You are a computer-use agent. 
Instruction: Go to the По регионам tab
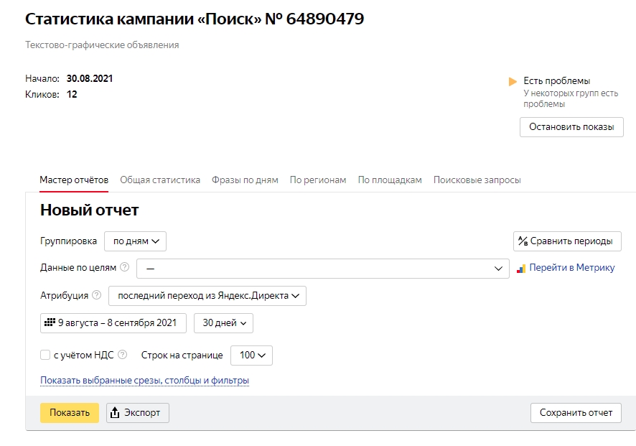pyautogui.click(x=318, y=180)
